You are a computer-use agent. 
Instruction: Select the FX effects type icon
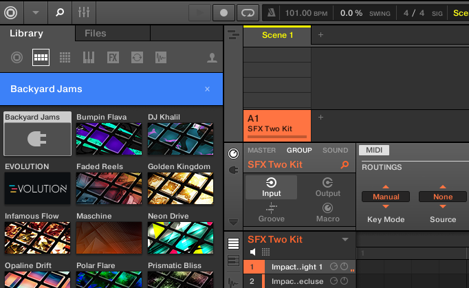coord(113,57)
